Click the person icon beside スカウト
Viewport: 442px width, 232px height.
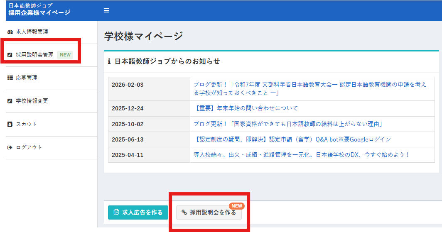click(x=10, y=124)
